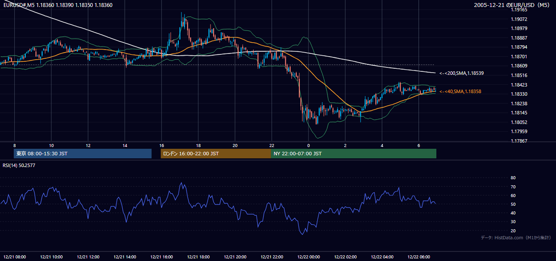556x261 pixels.
Task: Click hour label 16 under price chart
Action: pyautogui.click(x=161, y=145)
